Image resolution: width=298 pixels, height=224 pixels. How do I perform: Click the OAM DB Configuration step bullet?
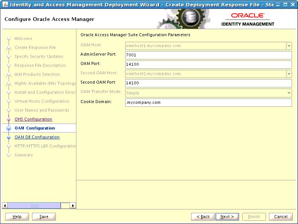click(9, 137)
